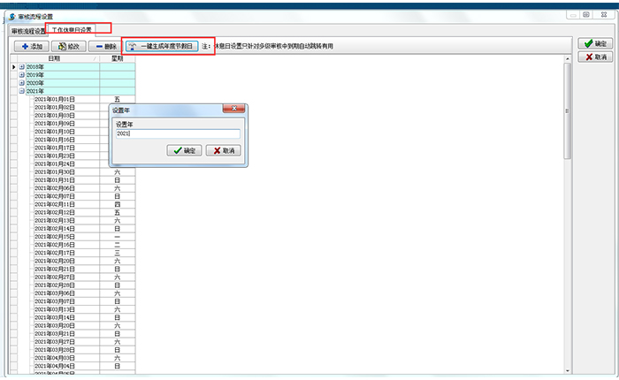Select the 工作休息日设置 tab
The height and width of the screenshot is (380, 619).
(x=72, y=30)
